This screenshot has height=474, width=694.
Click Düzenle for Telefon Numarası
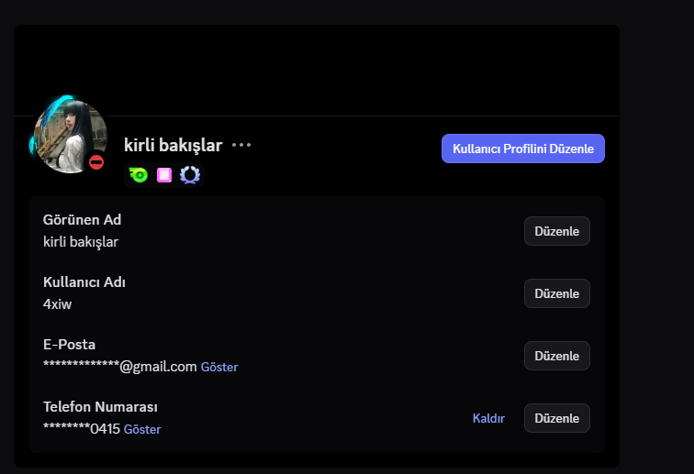click(556, 418)
